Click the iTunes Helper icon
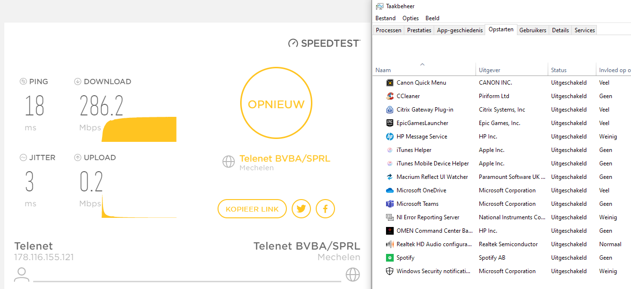The image size is (631, 289). click(x=390, y=150)
